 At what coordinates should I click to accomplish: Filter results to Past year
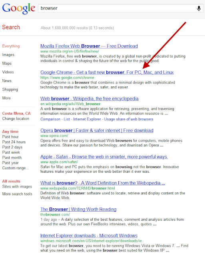[x=10, y=163]
